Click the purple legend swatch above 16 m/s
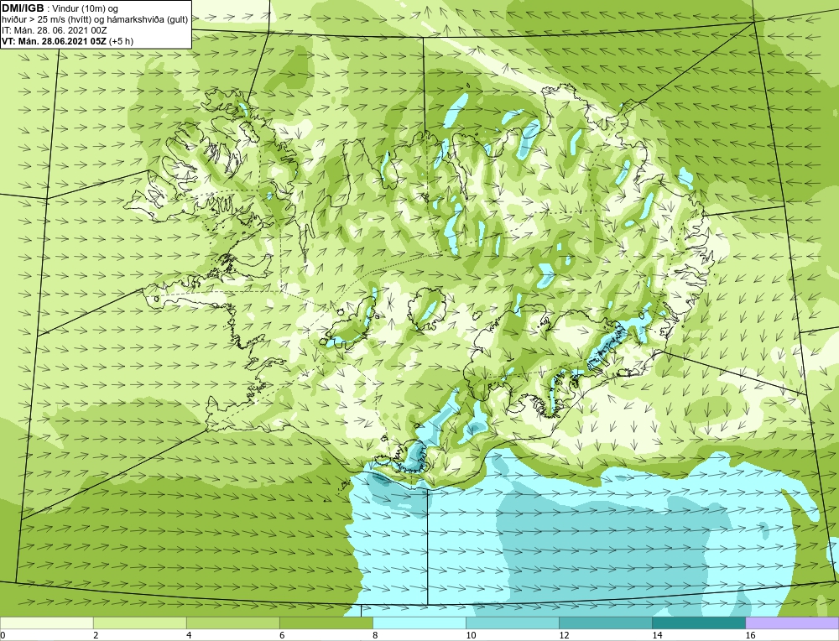The height and width of the screenshot is (641, 839). [x=792, y=623]
